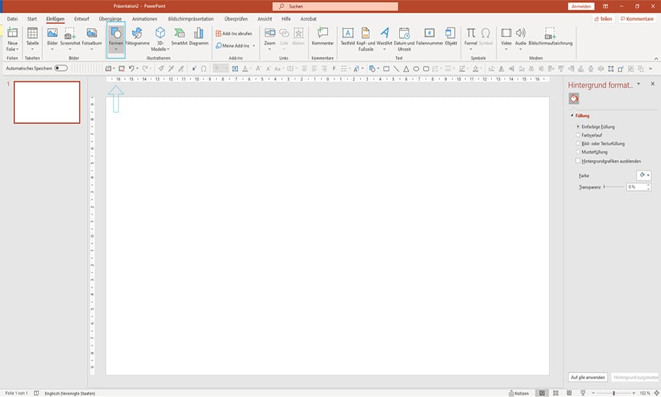Open the undo history dropdown arrow

[137, 68]
